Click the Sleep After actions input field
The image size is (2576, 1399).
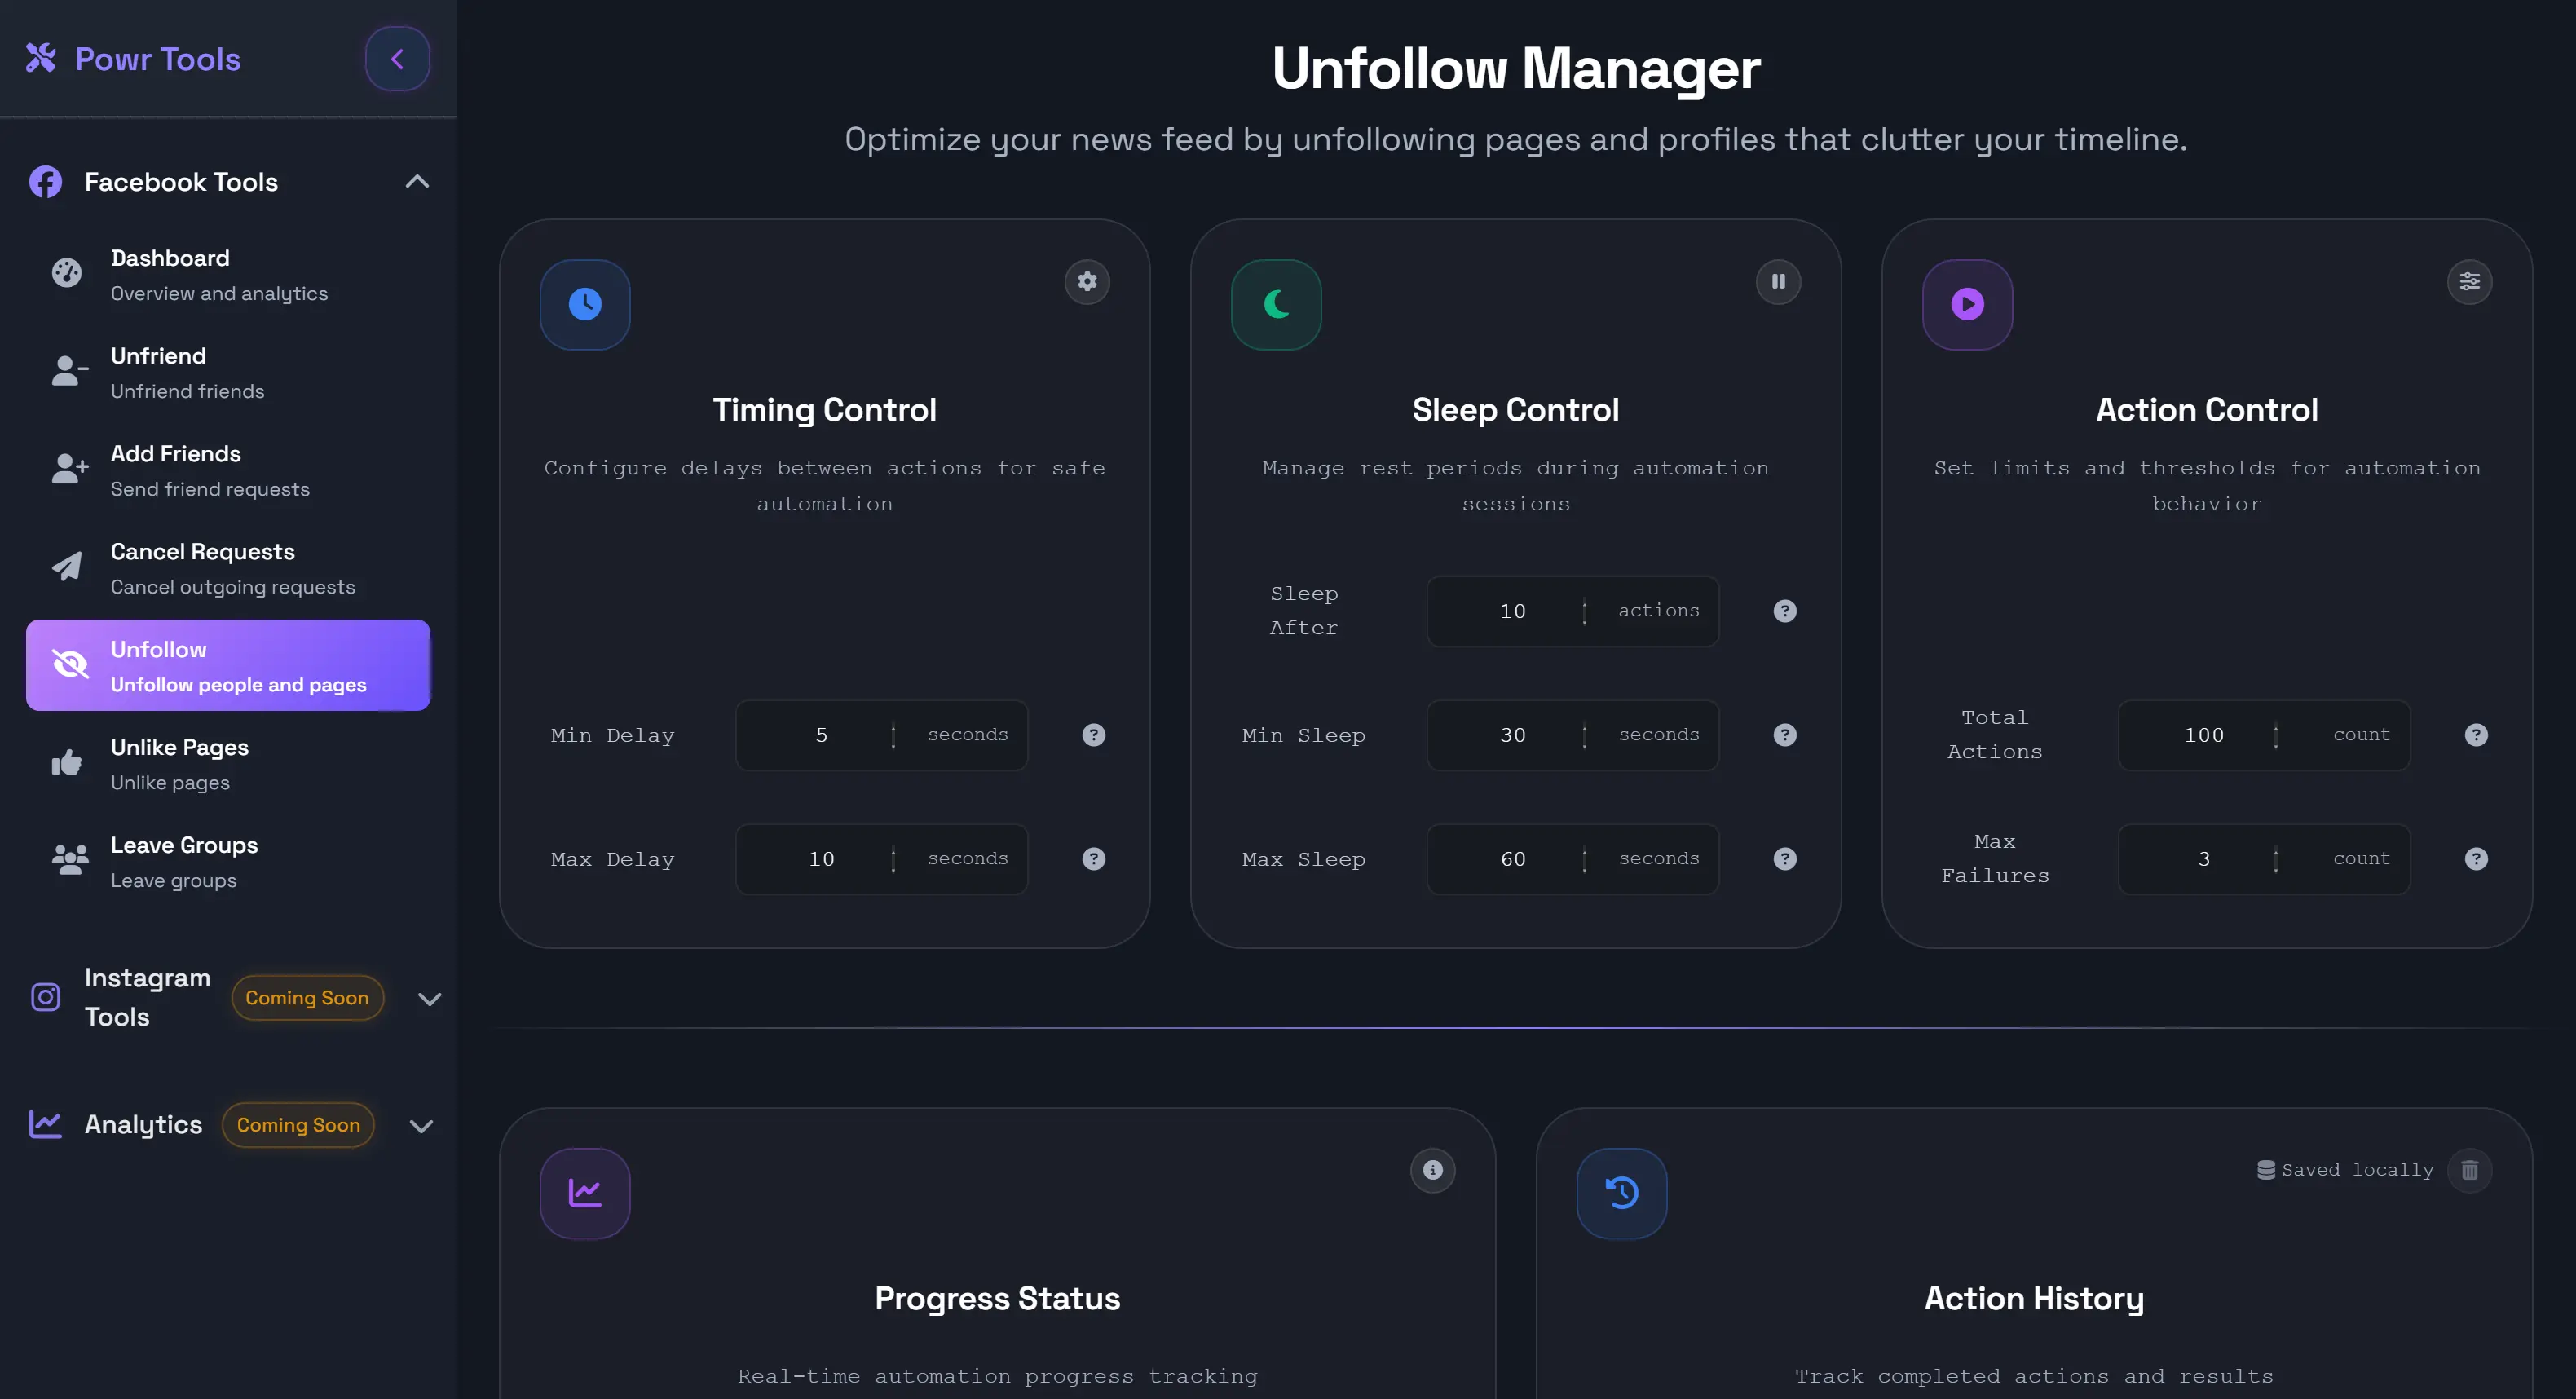1572,611
